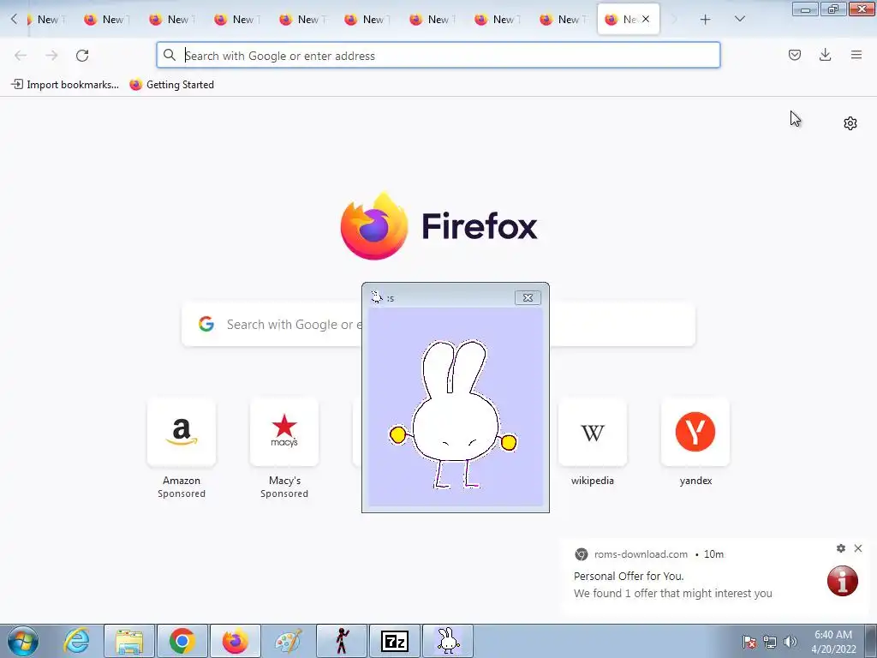Screen dimensions: 877x658
Task: Switch to the fourth New Tab
Action: 236,20
